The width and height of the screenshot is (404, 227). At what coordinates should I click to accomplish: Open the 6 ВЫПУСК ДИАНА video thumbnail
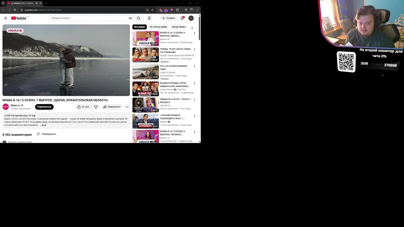pos(146,38)
